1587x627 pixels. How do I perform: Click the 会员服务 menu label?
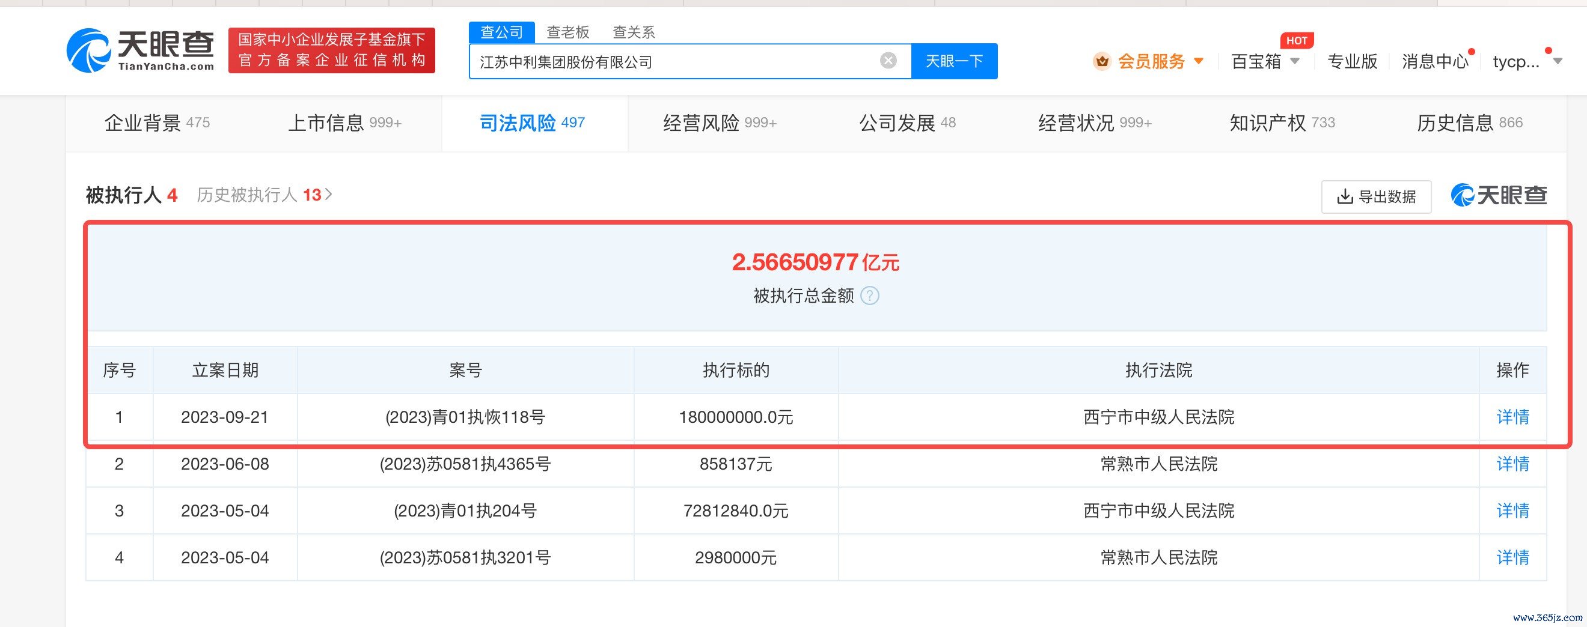(x=1151, y=61)
